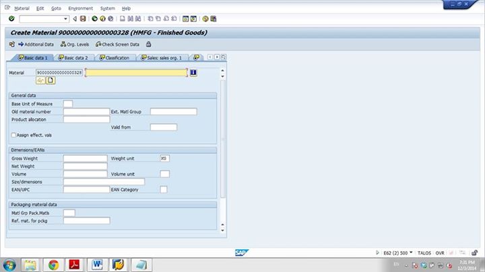Click the scroll down arrow at panel bottom

point(223,230)
